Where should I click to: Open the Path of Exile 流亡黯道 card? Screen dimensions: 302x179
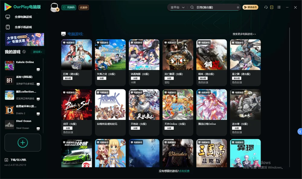178,63
